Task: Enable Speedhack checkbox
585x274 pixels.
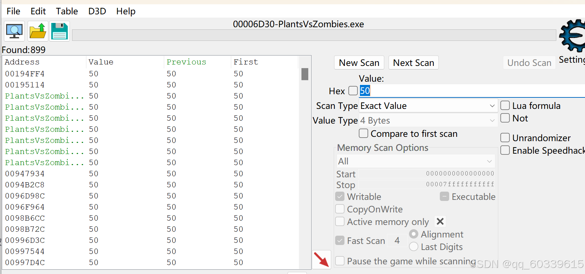Action: (x=505, y=150)
